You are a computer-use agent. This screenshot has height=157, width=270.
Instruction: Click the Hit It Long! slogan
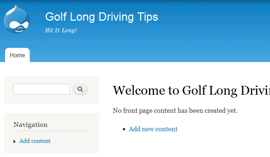pos(61,30)
